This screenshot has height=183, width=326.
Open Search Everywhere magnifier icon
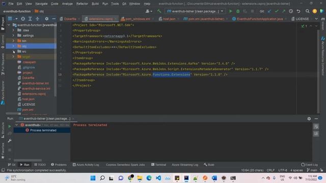(x=307, y=11)
